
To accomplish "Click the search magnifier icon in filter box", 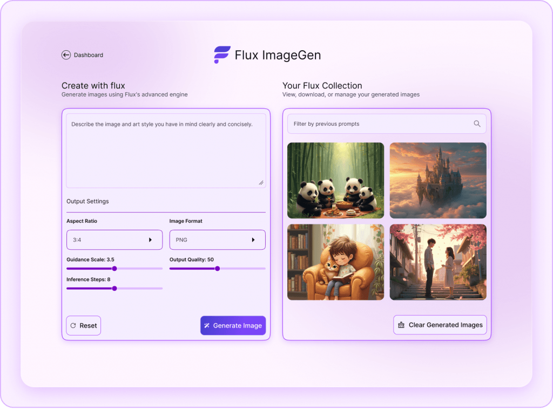I will pyautogui.click(x=477, y=124).
